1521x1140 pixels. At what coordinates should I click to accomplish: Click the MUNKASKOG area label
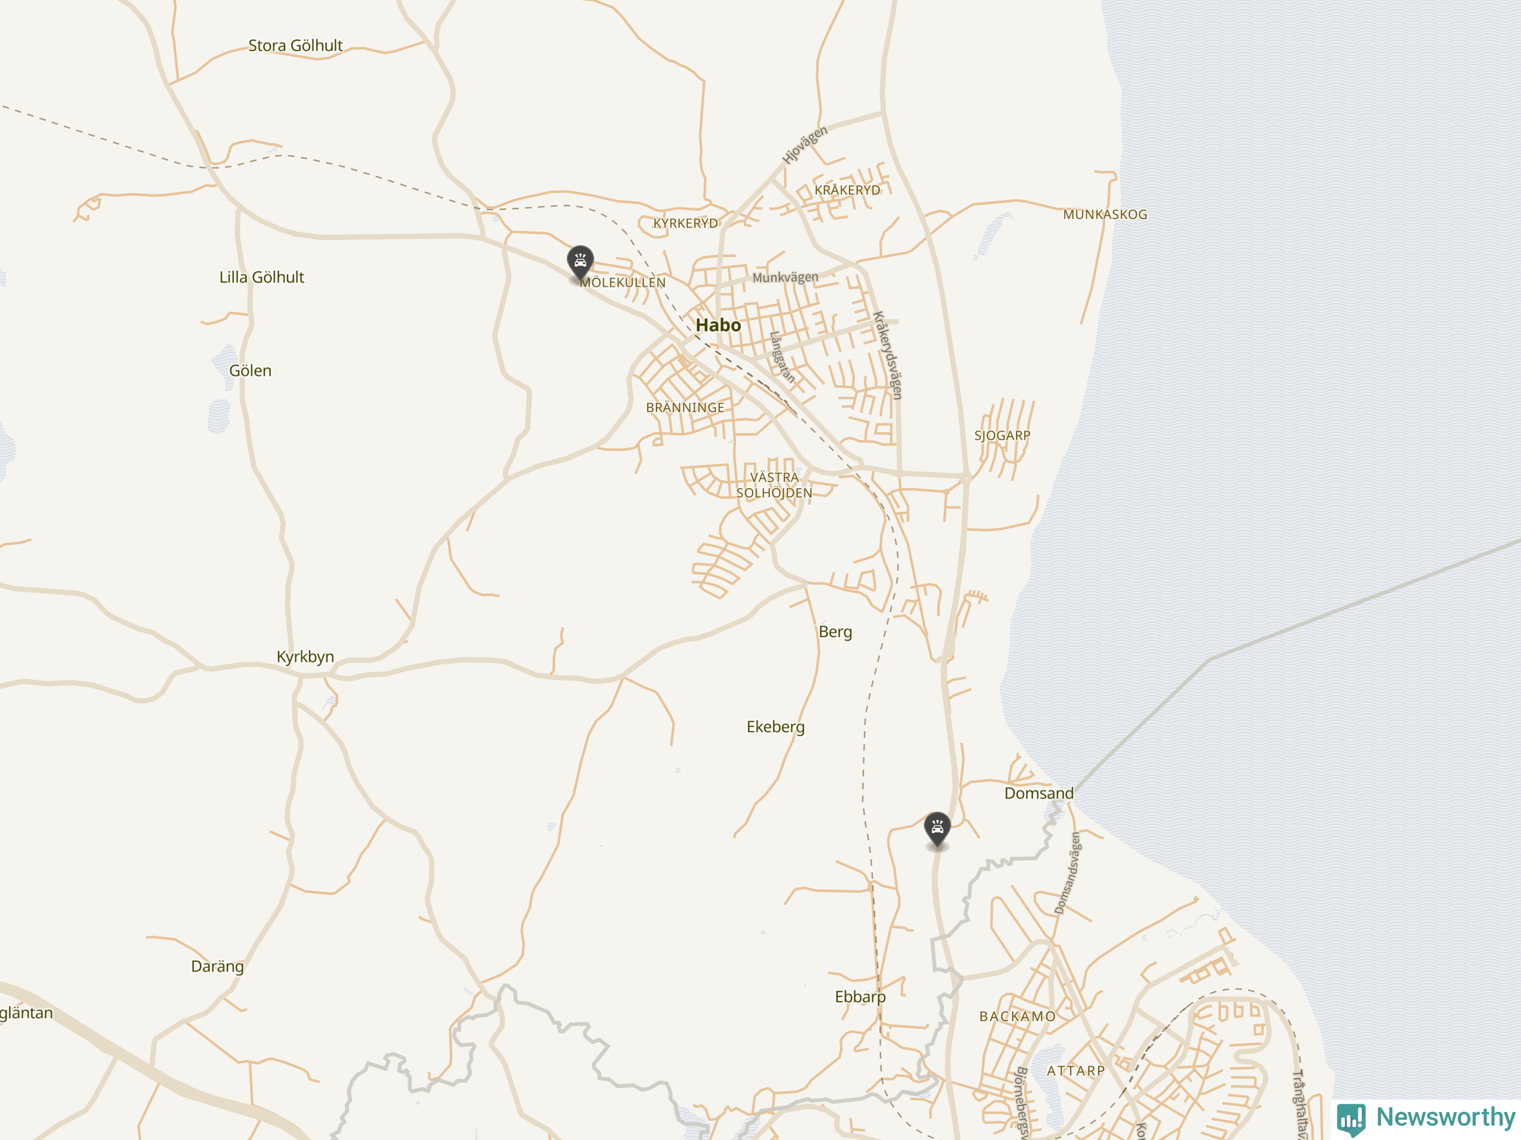tap(1105, 214)
